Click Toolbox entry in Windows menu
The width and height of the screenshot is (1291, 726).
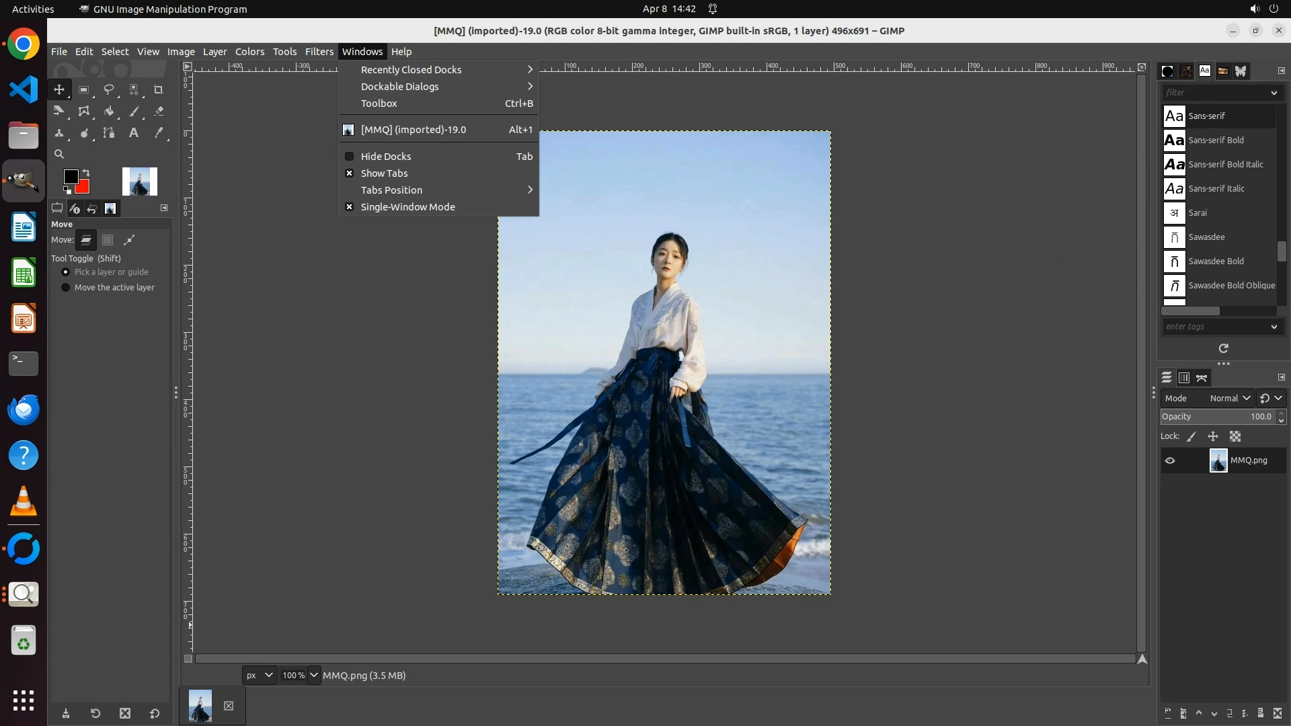pos(379,104)
